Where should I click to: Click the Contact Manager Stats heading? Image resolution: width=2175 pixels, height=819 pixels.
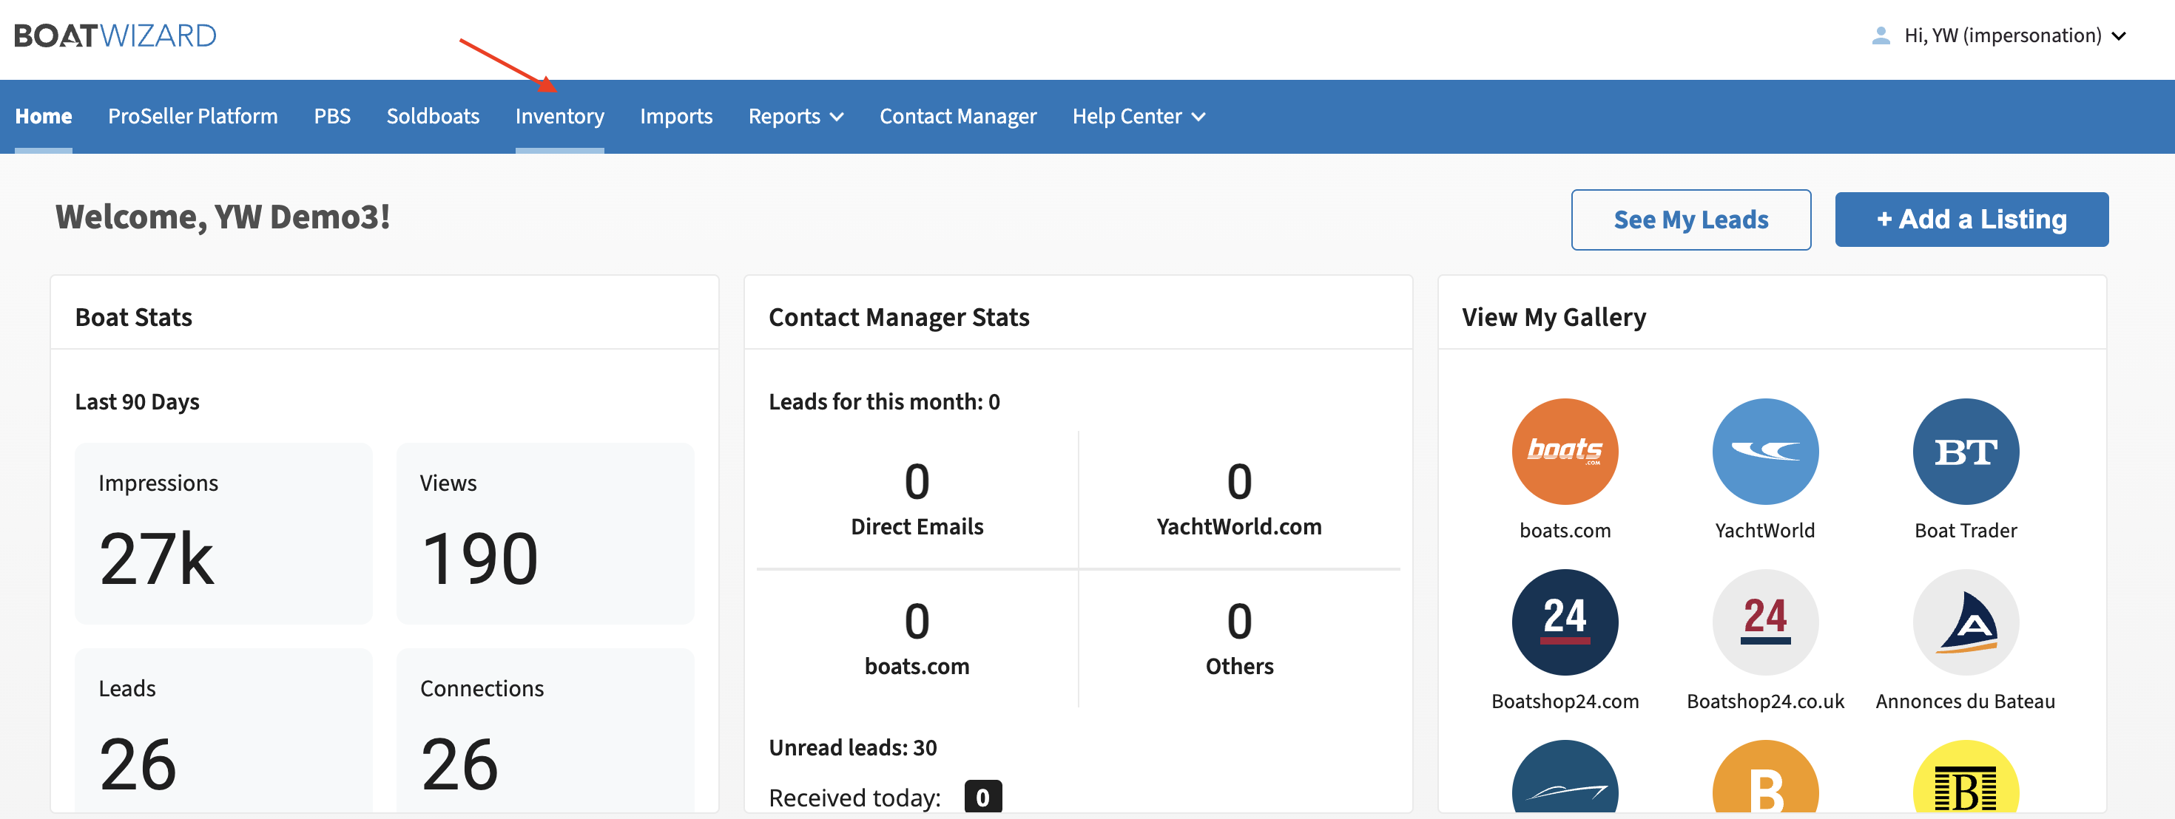898,317
